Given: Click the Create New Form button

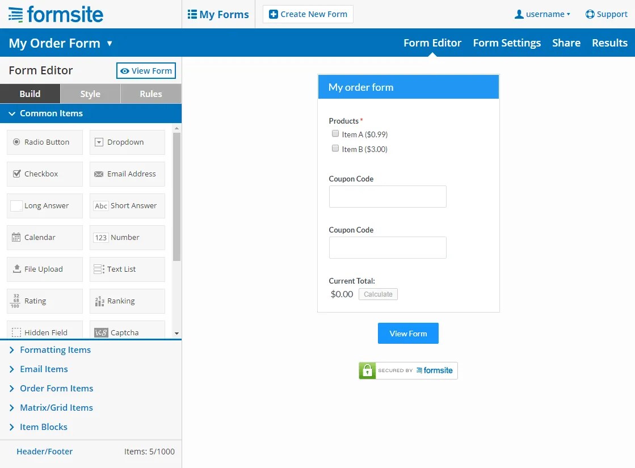Looking at the screenshot, I should coord(308,14).
